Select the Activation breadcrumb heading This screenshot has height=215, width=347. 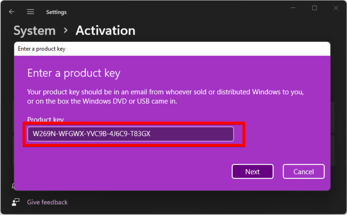pos(105,31)
